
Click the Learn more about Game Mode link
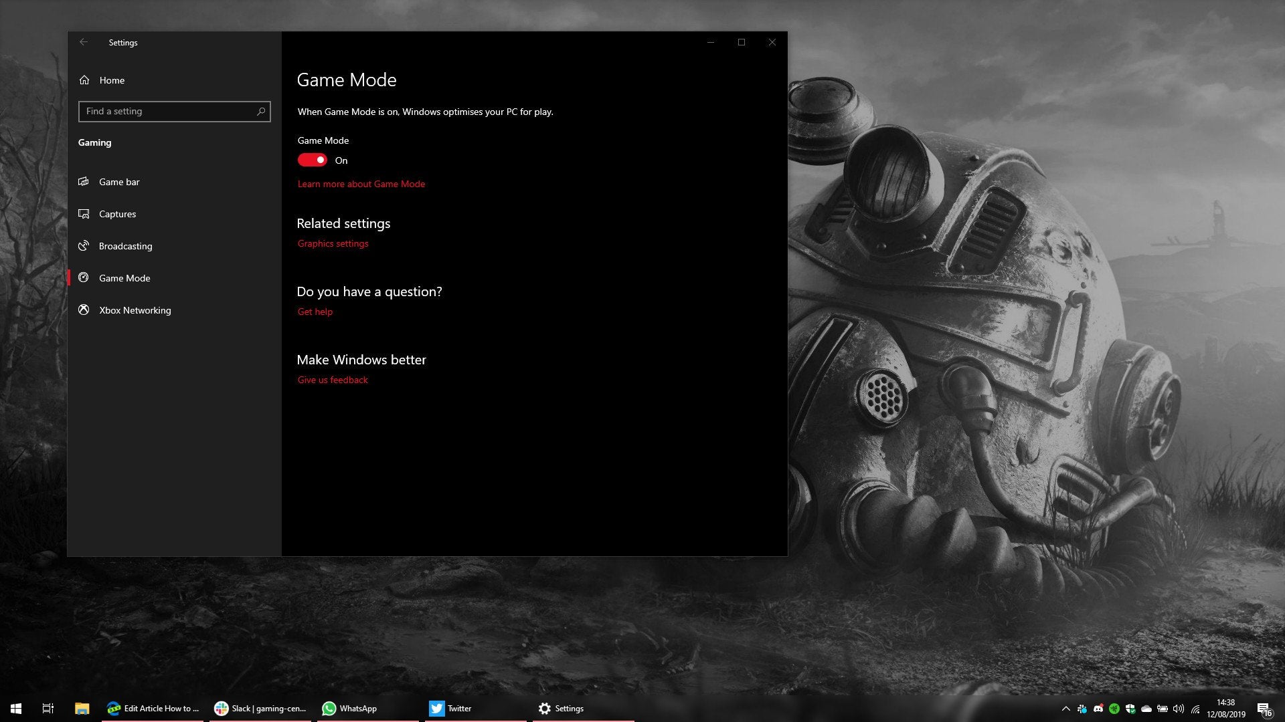point(361,183)
